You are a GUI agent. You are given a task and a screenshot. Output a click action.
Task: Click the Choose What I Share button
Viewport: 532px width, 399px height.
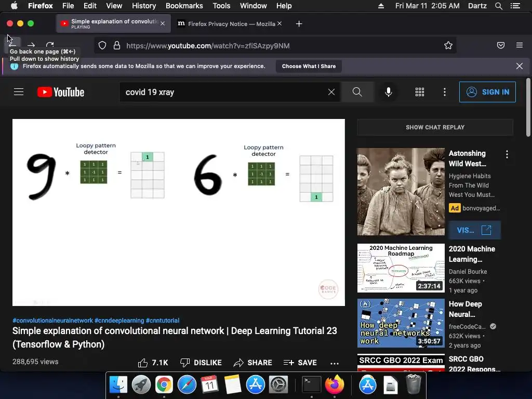point(309,66)
